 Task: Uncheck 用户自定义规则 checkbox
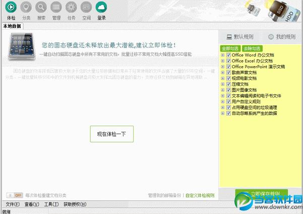[x=228, y=101]
